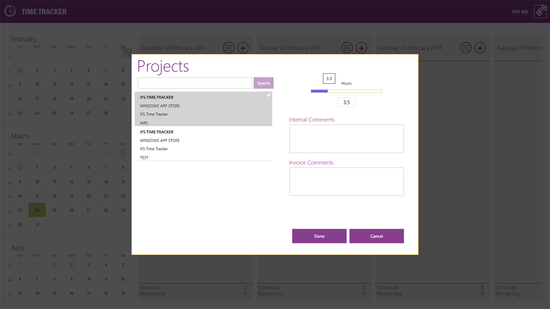This screenshot has width=550, height=309.
Task: Click the TRY ME link
Action: click(520, 12)
